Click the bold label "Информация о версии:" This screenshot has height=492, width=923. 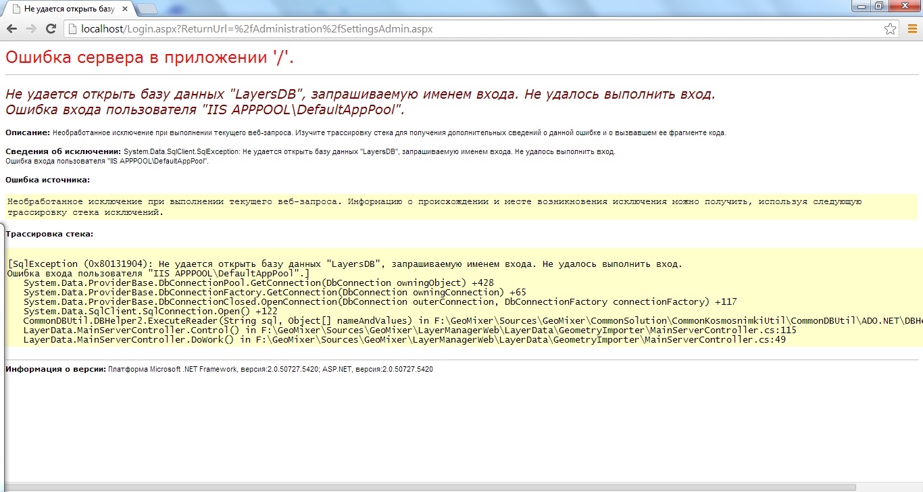[55, 370]
